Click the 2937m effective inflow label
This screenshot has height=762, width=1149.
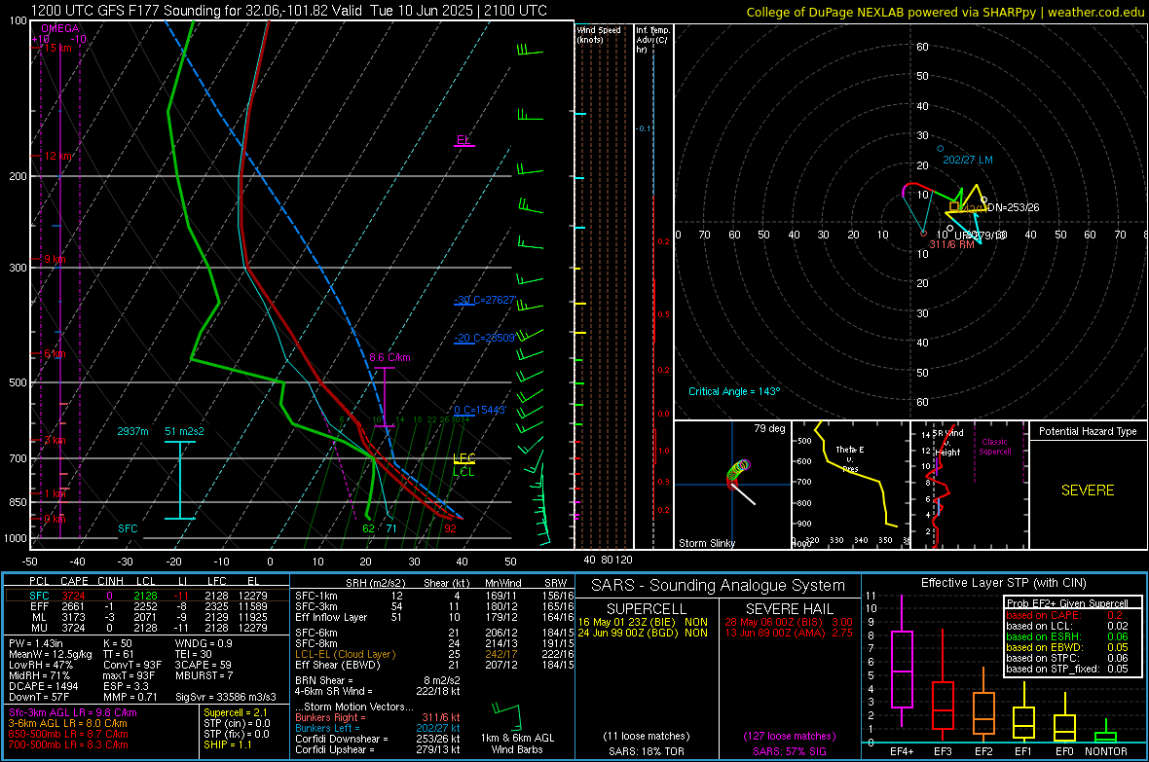[x=132, y=431]
